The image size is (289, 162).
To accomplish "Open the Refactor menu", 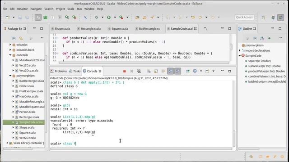I will click(x=22, y=9).
